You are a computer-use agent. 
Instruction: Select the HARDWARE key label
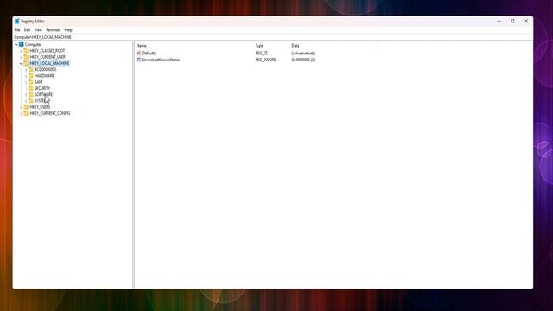pyautogui.click(x=44, y=76)
